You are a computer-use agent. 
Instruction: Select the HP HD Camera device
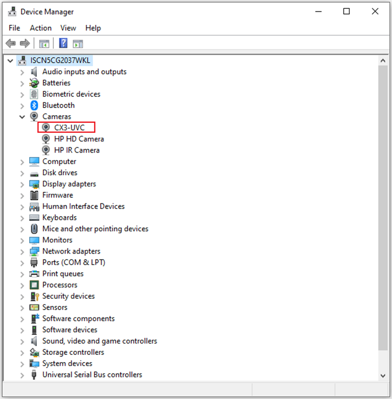tap(79, 139)
